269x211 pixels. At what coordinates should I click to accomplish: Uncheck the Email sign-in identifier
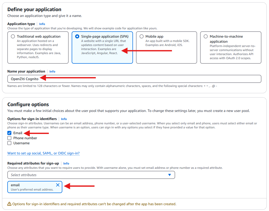[9, 133]
